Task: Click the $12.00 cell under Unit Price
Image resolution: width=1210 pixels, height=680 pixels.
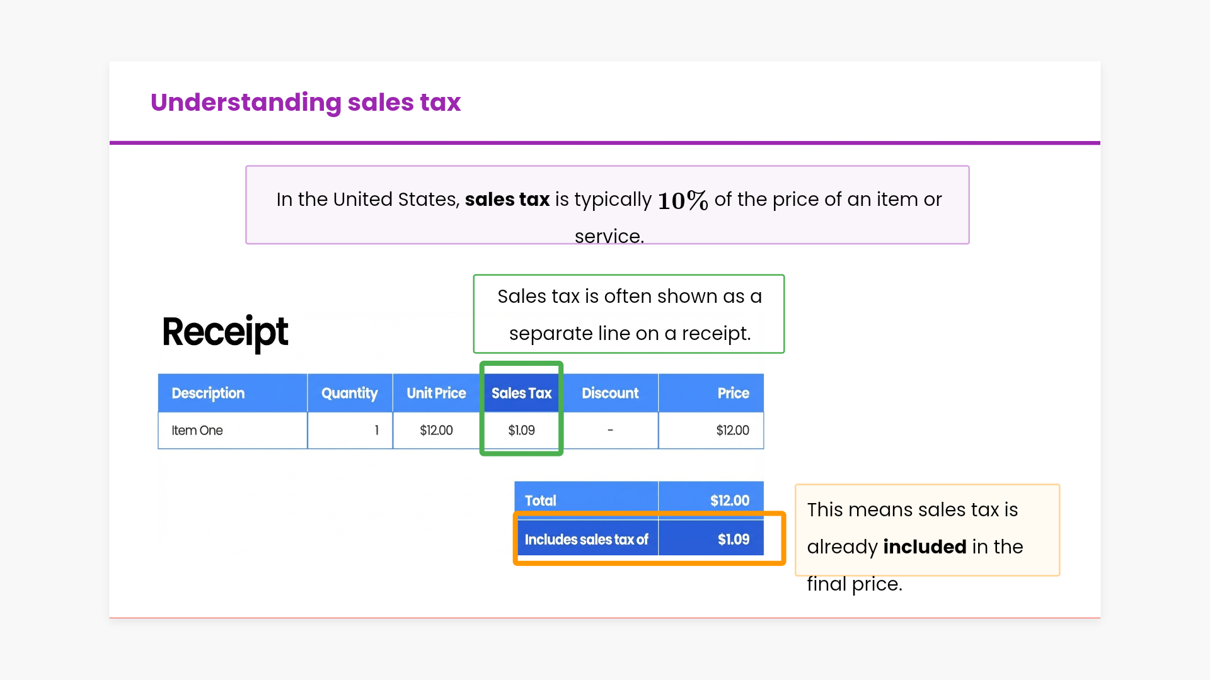Action: pyautogui.click(x=436, y=431)
